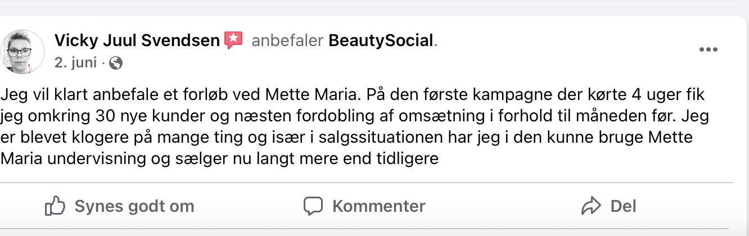Click the comment speech bubble icon
Image resolution: width=749 pixels, height=236 pixels.
313,206
